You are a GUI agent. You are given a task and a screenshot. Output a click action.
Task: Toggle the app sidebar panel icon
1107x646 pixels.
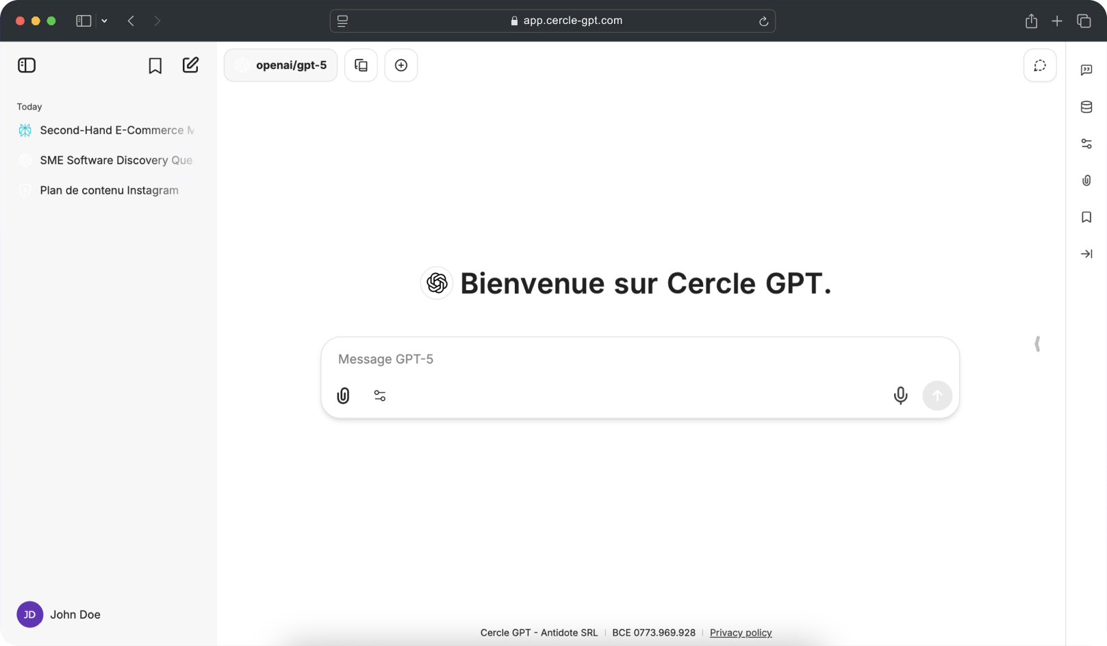[x=27, y=65]
